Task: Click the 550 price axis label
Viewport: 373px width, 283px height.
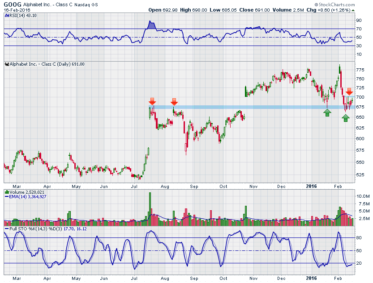Action: 360,162
